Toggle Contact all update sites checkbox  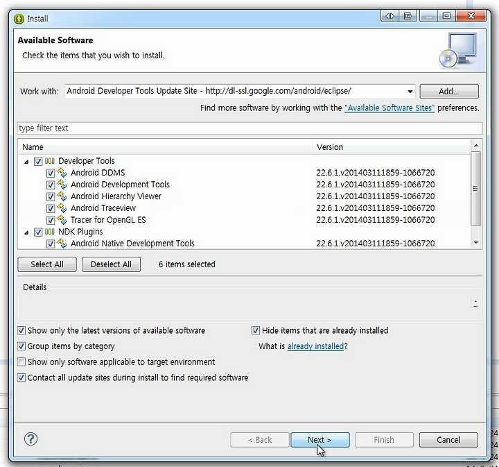coord(21,377)
